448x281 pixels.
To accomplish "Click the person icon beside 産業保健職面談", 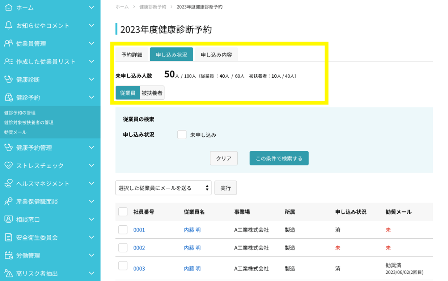I will point(8,201).
